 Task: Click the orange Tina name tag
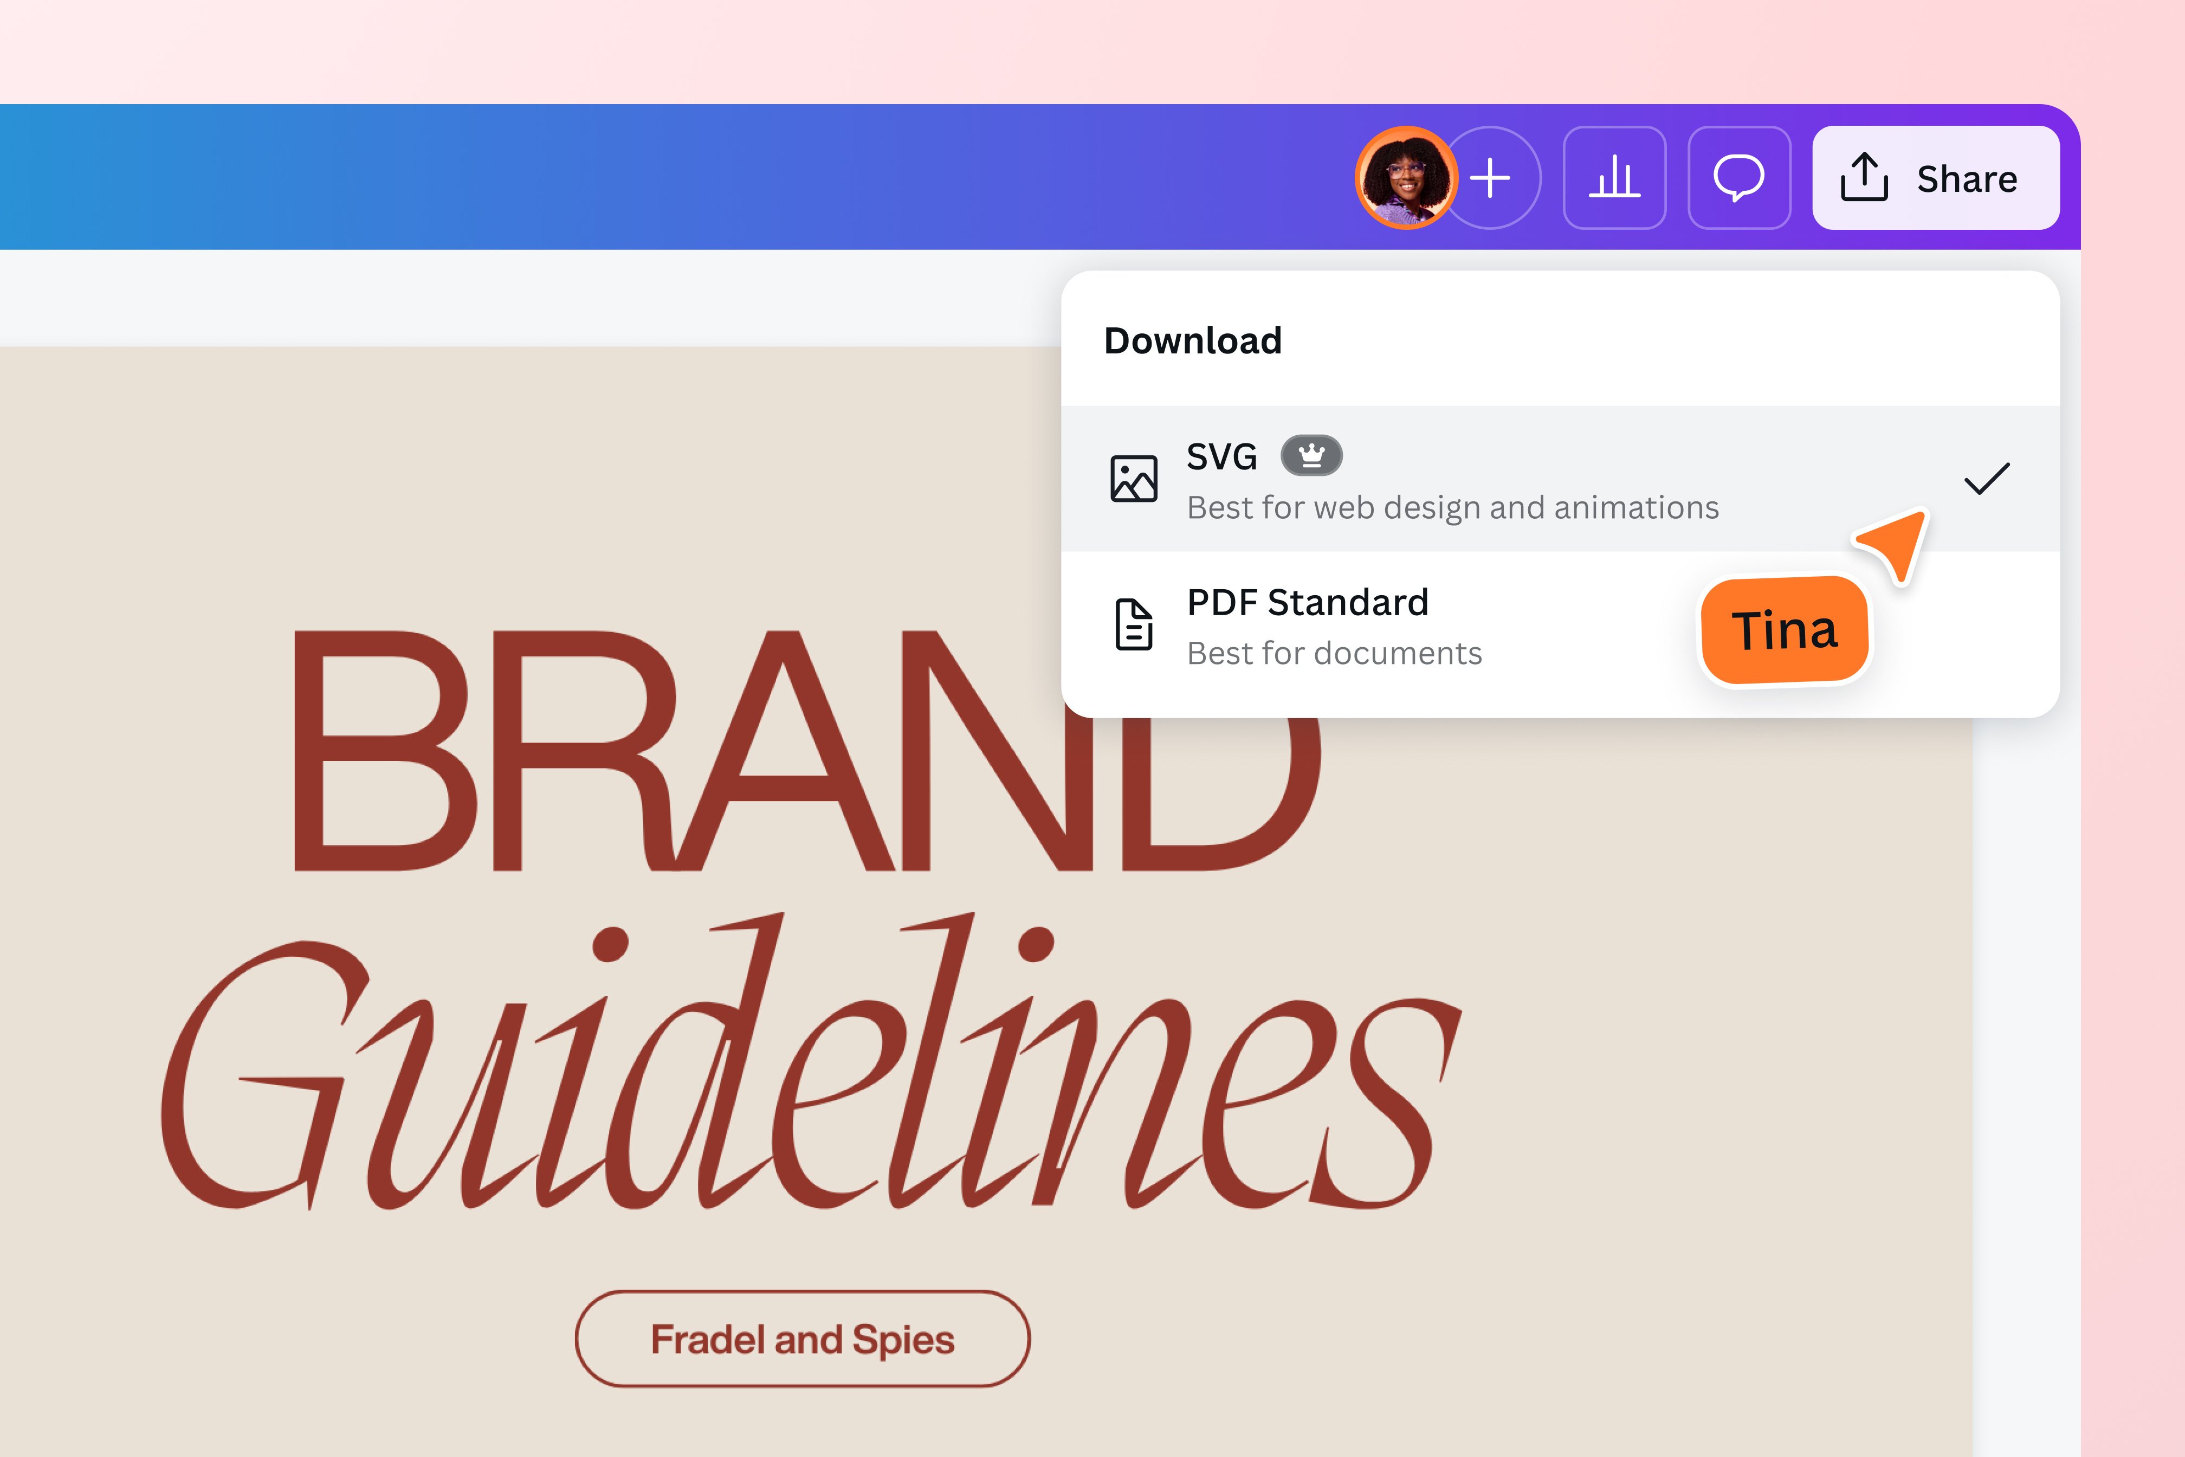(x=1783, y=630)
